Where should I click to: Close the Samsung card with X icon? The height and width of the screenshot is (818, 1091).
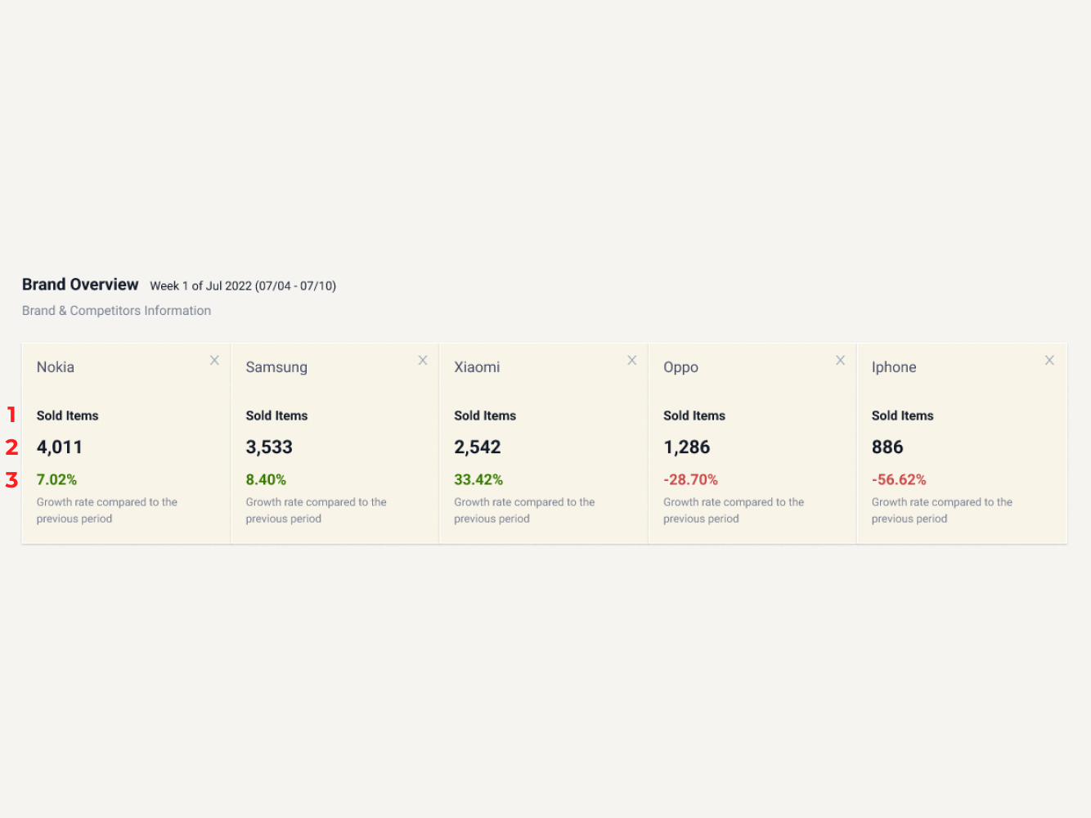(423, 360)
